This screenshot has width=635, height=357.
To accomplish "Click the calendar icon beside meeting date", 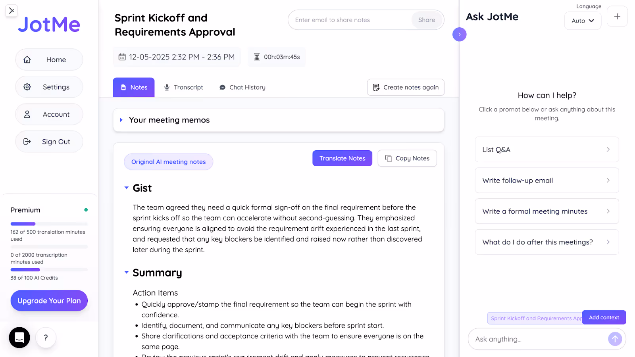I will click(x=122, y=57).
